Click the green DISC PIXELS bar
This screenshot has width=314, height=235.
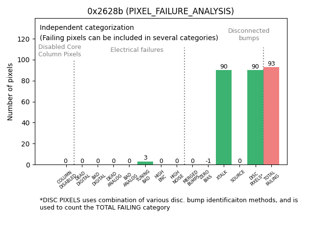tap(255, 117)
